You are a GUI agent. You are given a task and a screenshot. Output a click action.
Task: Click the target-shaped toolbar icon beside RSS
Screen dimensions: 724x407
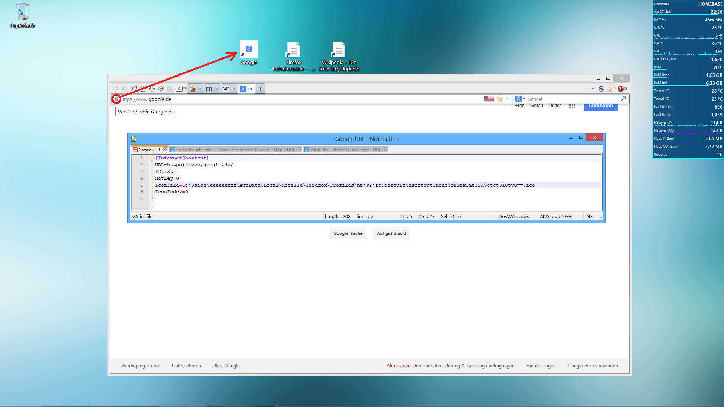click(x=161, y=89)
